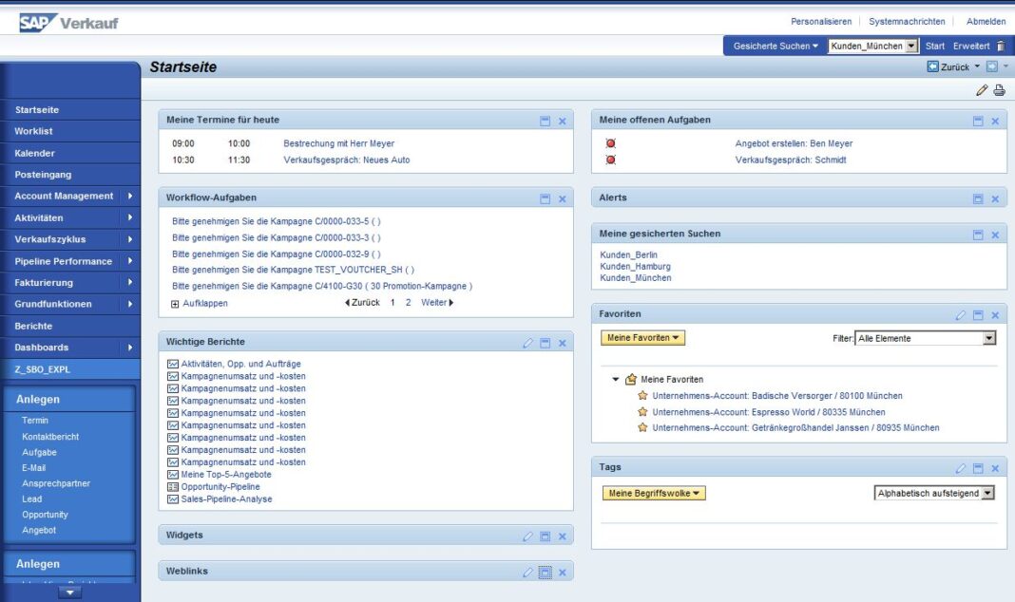
Task: Open appointment Besprechung mit Herr Meyer
Action: coord(338,143)
